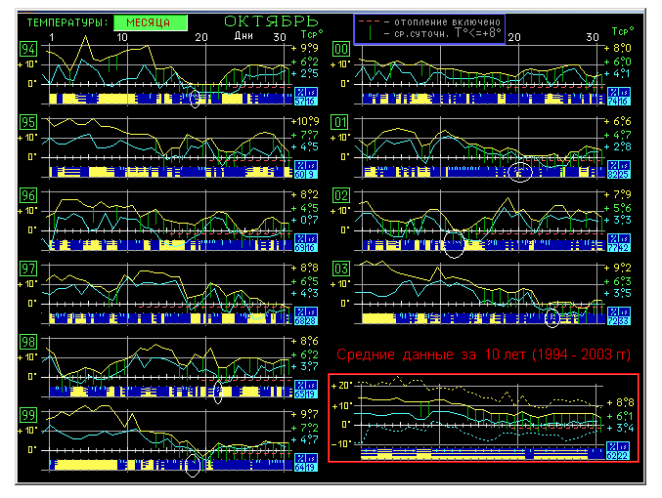Click the humidity value 82 for year 01

coord(612,174)
